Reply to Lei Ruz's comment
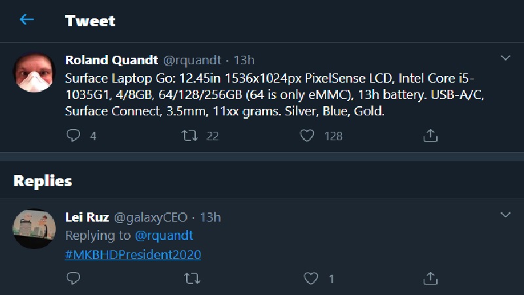This screenshot has height=295, width=524. click(x=74, y=279)
